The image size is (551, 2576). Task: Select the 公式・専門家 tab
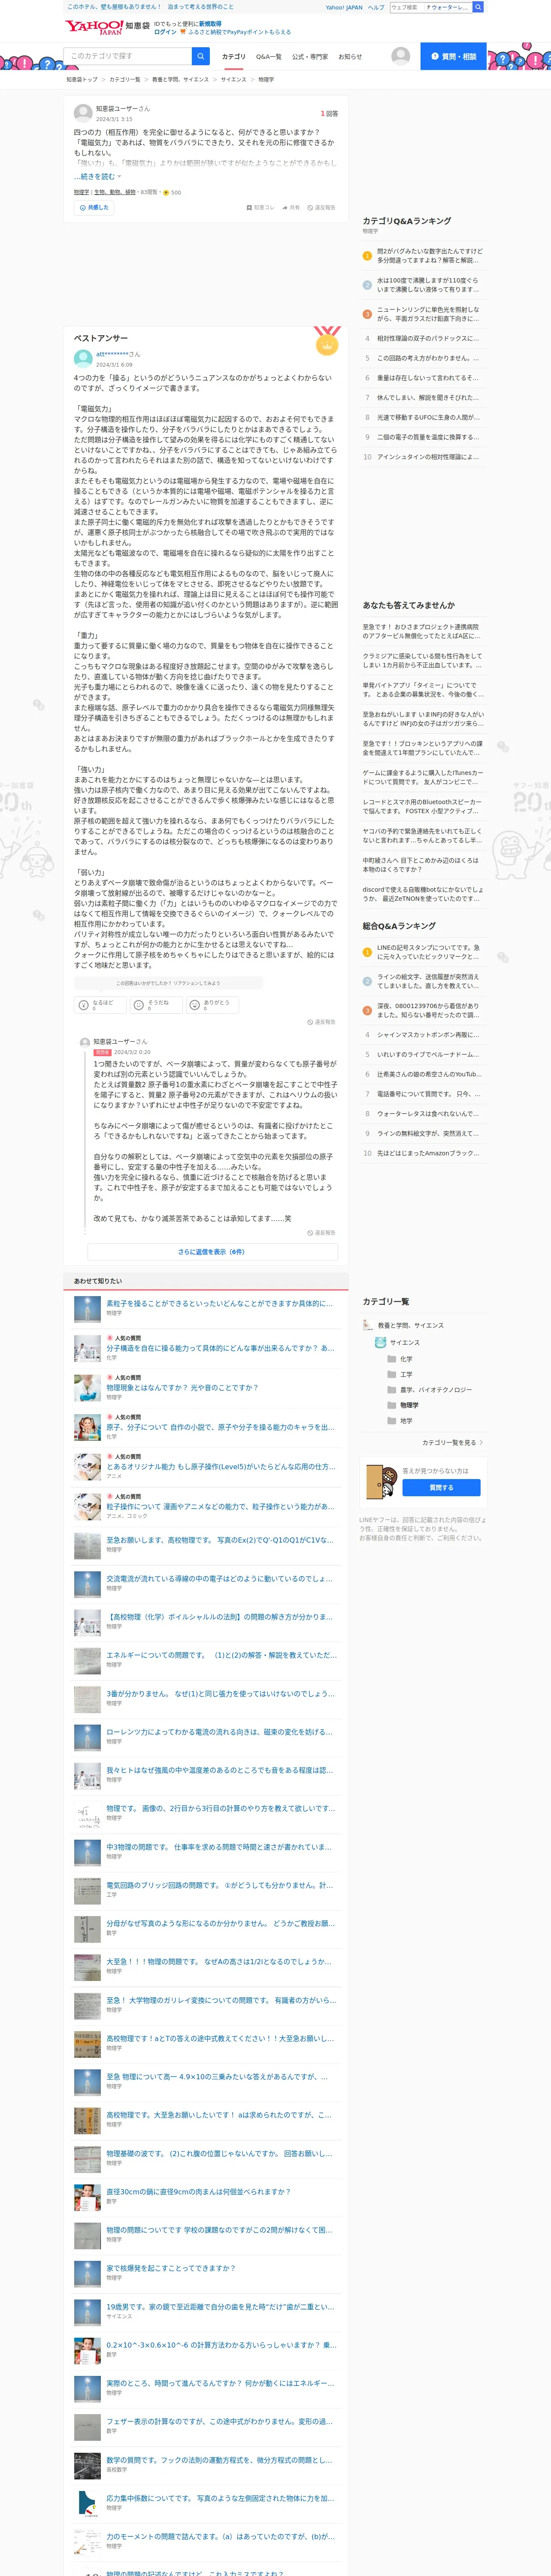(310, 57)
